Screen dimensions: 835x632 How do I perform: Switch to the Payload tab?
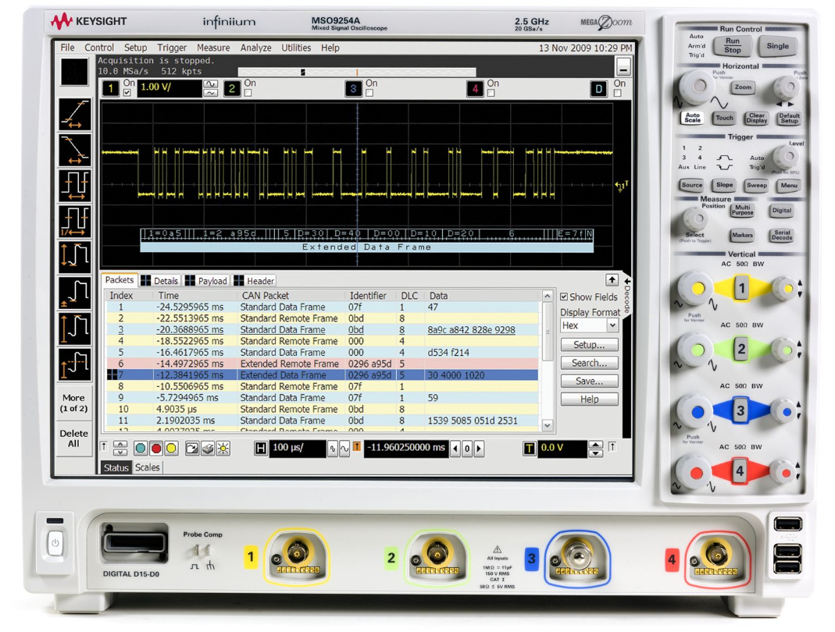pos(206,281)
